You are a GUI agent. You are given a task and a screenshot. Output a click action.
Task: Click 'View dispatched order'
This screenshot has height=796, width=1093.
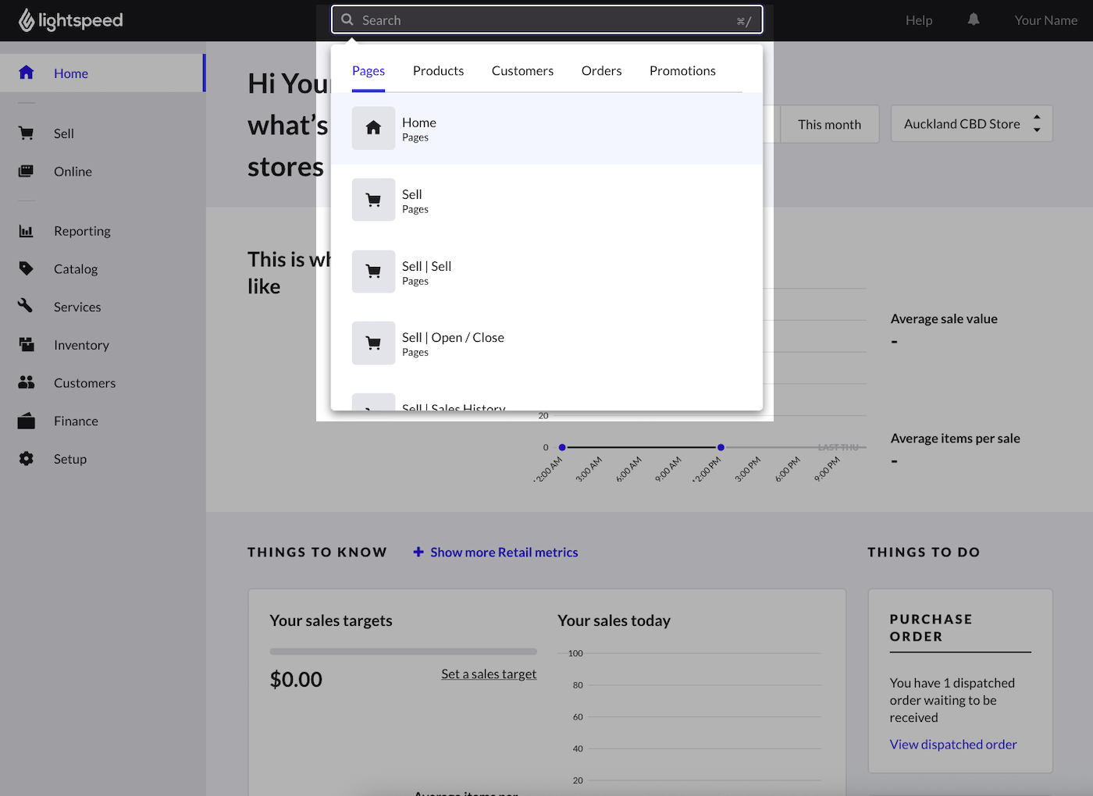coord(952,744)
